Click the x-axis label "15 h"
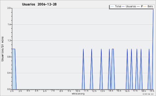The image size is (156, 96). (119, 91)
